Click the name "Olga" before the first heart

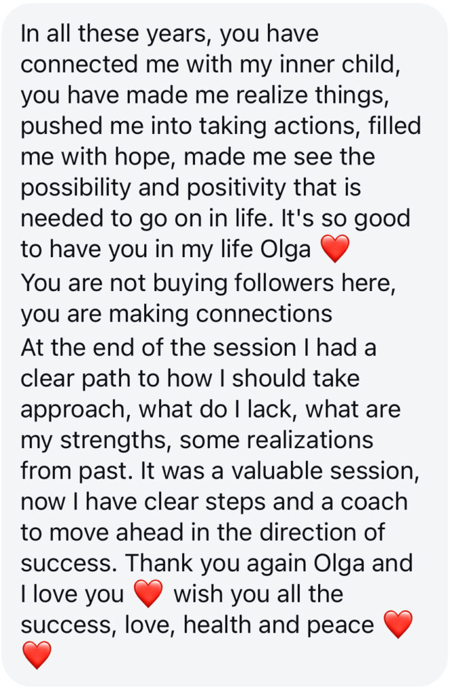coord(285,250)
